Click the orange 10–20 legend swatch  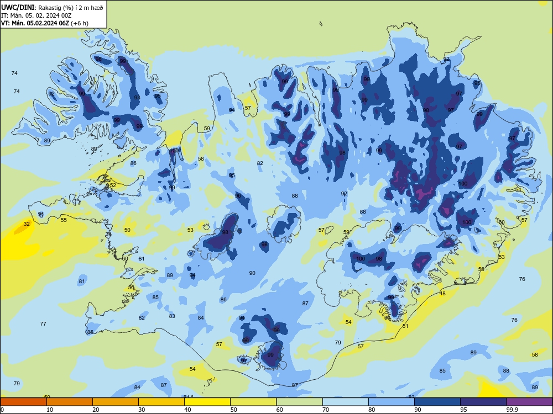click(70, 402)
